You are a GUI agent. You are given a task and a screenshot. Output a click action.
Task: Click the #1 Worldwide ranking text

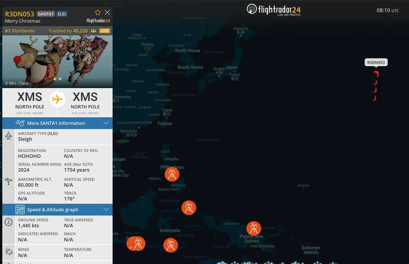[20, 31]
